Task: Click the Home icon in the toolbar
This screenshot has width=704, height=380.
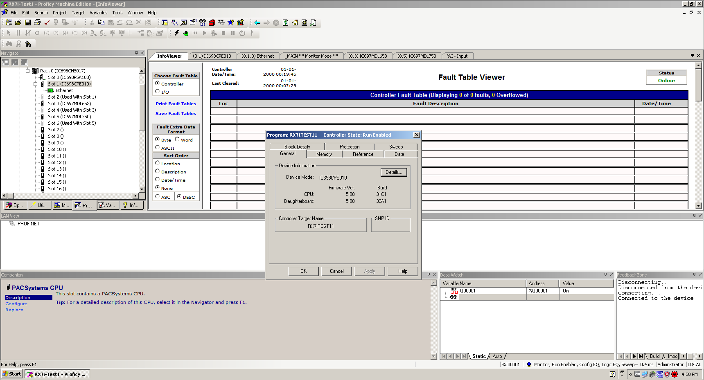Action: point(295,22)
